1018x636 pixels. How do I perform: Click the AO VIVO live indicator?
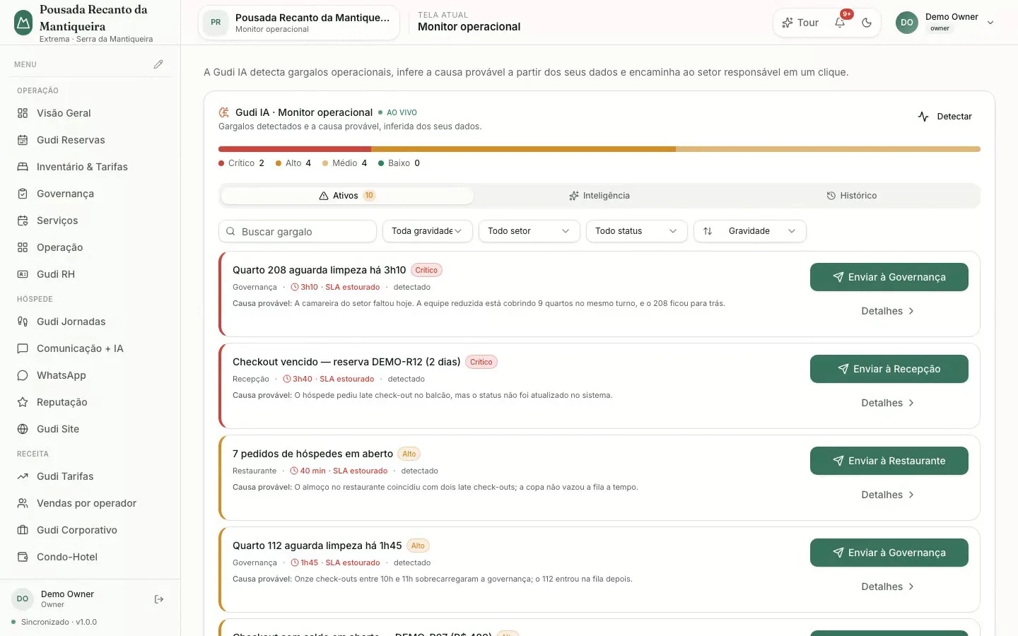pyautogui.click(x=398, y=112)
